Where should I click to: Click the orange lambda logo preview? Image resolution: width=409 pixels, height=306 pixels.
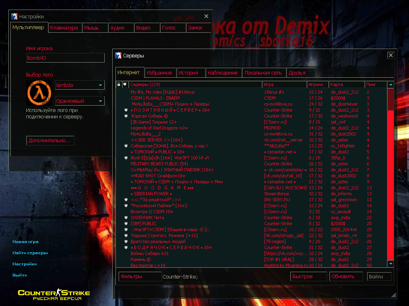click(40, 92)
